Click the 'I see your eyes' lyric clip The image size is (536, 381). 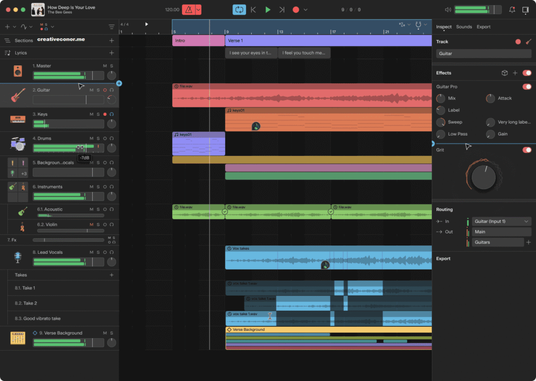tap(251, 53)
